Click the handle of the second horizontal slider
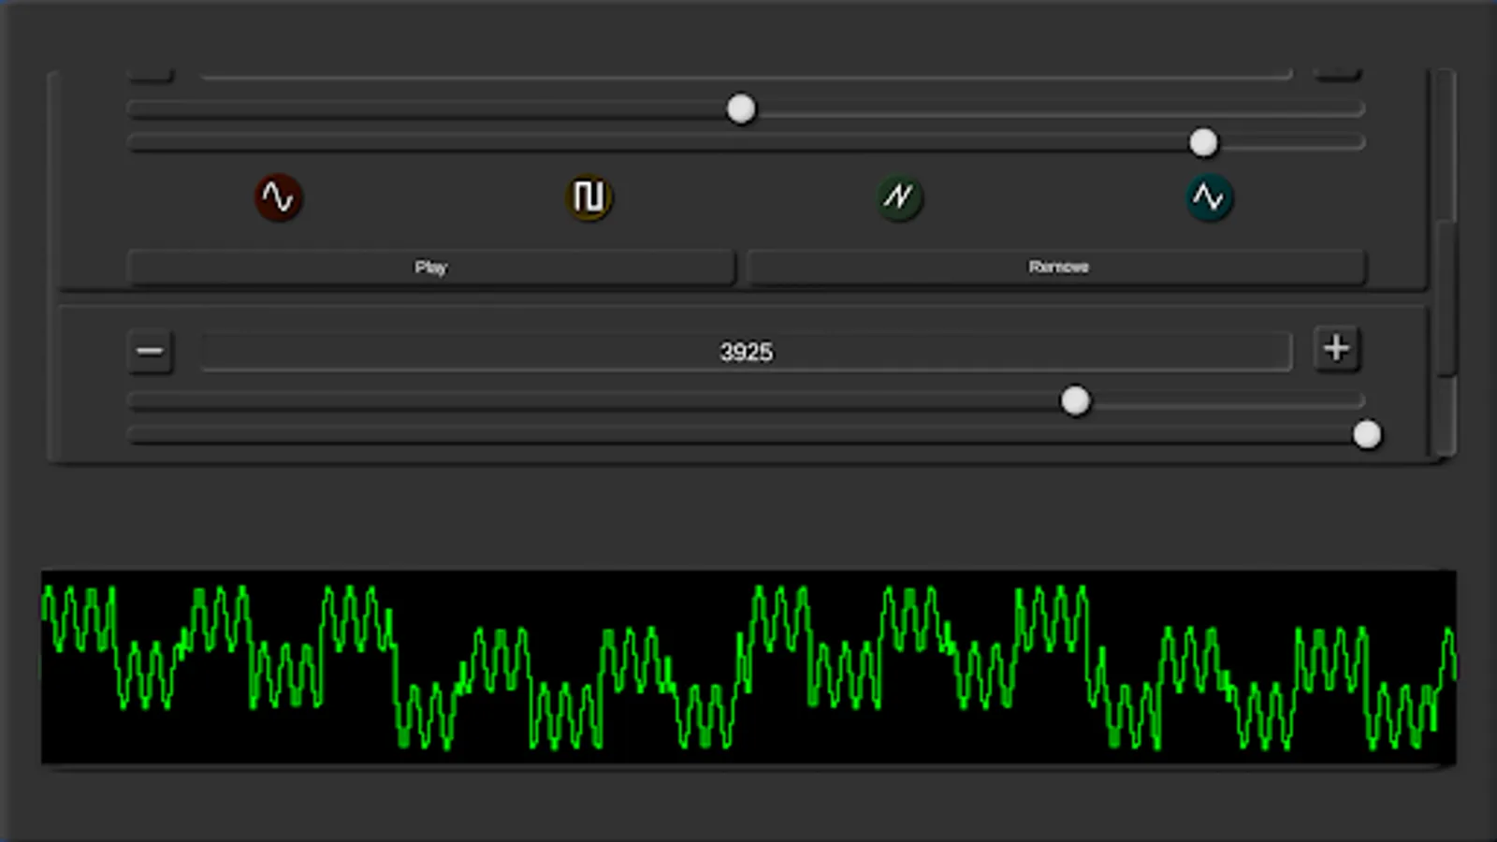Image resolution: width=1497 pixels, height=842 pixels. coord(1204,143)
